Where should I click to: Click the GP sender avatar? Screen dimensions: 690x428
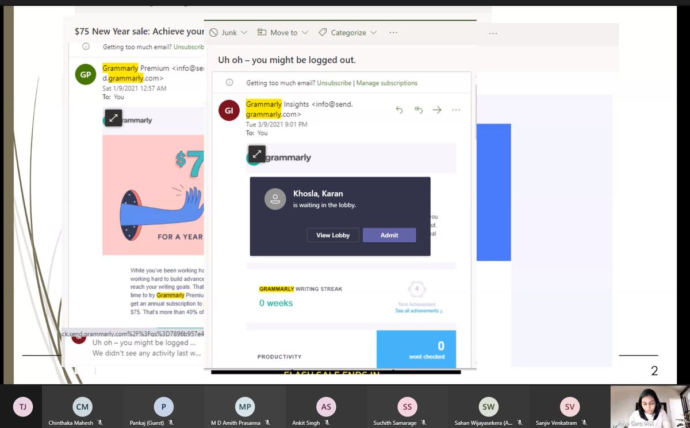[85, 75]
